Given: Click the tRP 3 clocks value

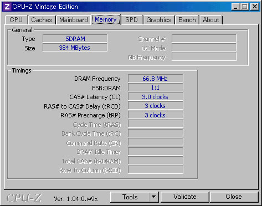Looking at the screenshot, I should click(x=155, y=115).
